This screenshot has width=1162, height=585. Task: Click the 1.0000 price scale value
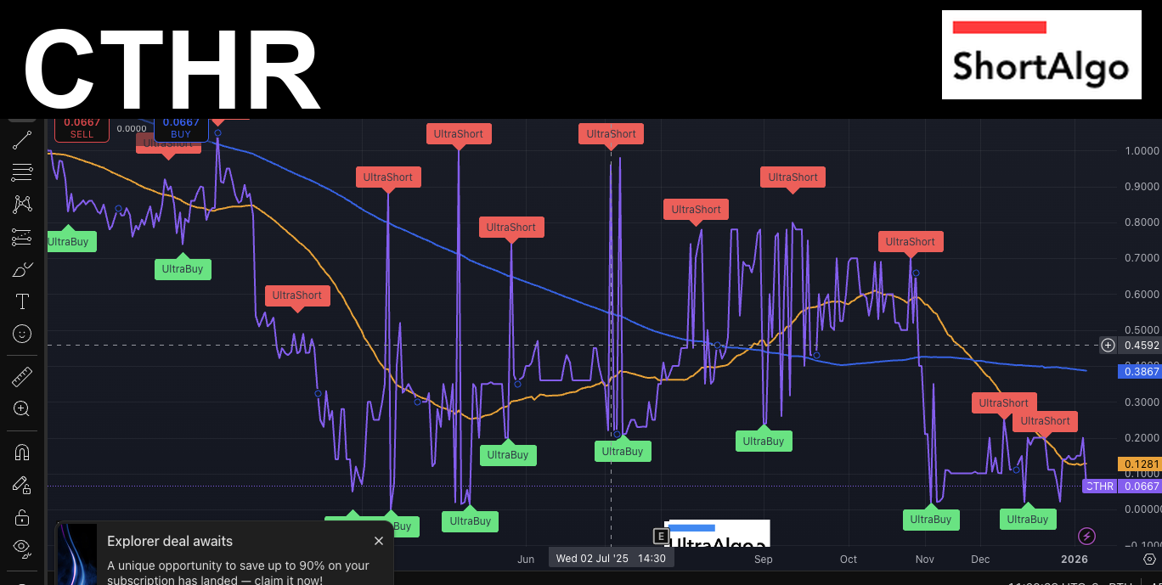1142,151
